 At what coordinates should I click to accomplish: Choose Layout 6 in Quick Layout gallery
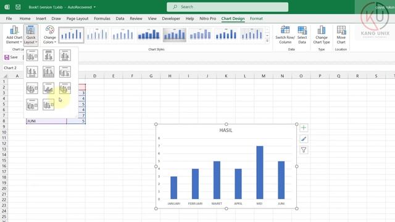pos(65,72)
